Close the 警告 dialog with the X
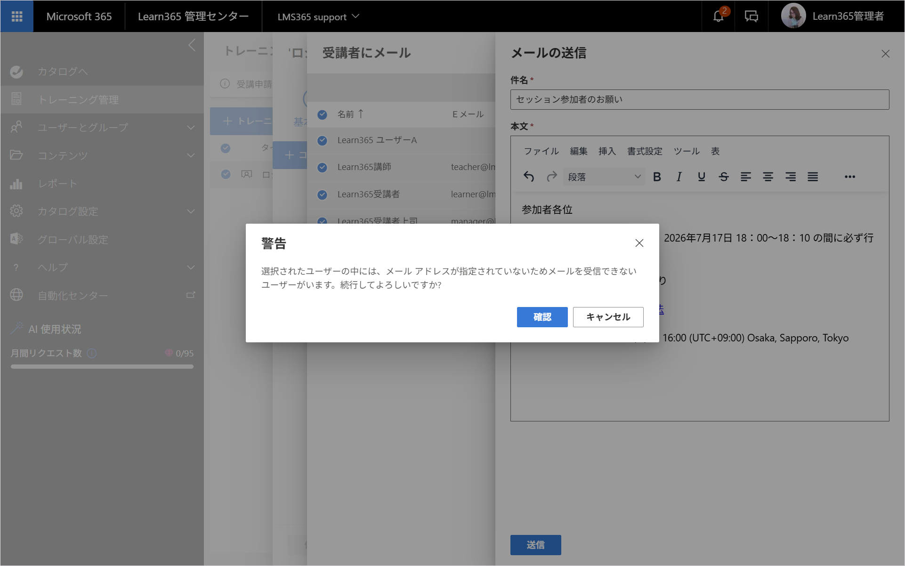The width and height of the screenshot is (905, 566). (639, 243)
